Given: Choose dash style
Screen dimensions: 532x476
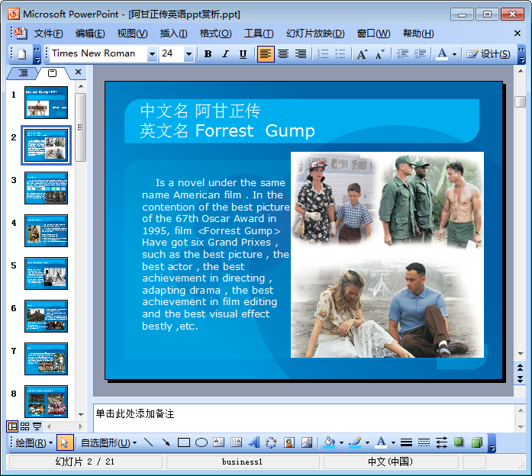Looking at the screenshot, I should click(x=424, y=442).
